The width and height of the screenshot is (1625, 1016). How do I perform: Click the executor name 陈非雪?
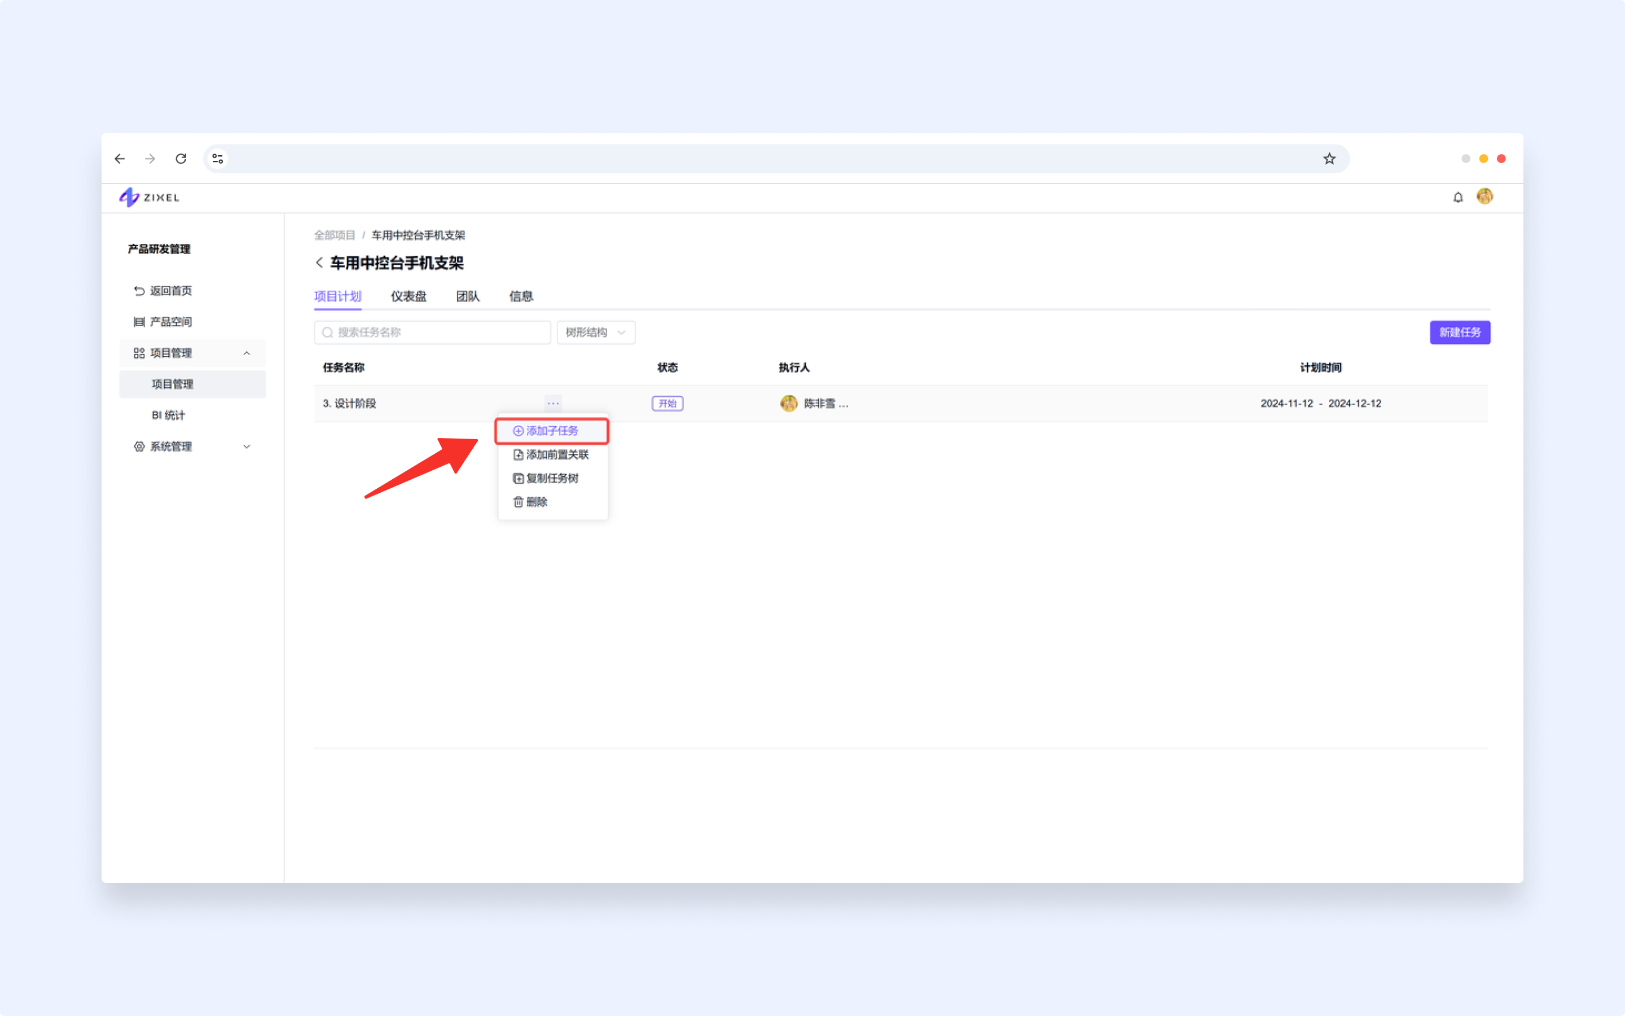click(x=826, y=403)
